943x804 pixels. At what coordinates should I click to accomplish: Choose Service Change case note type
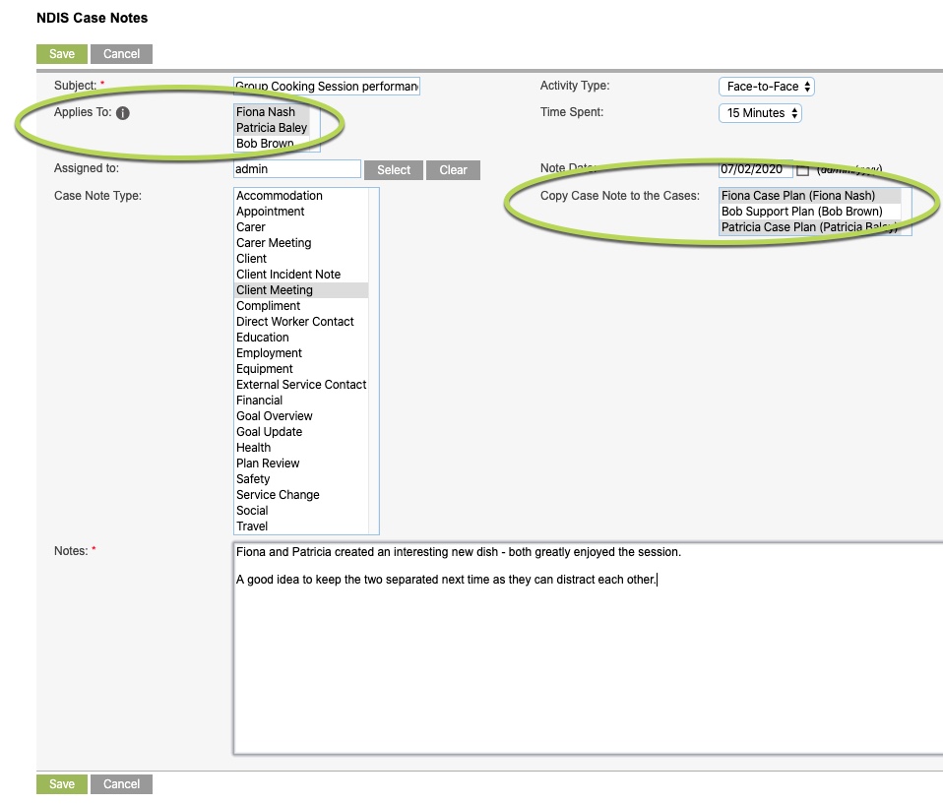(x=301, y=494)
